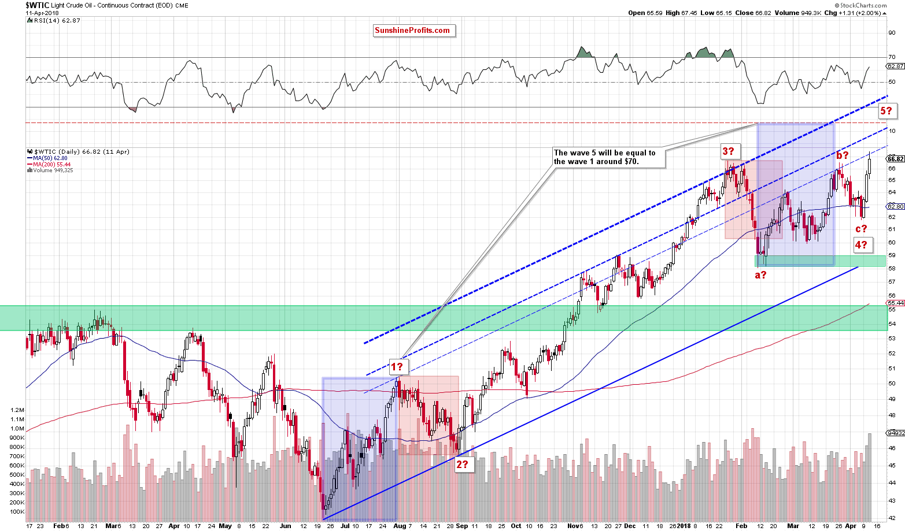Viewport: 905px width, 531px height.
Task: Click the blue MA(50) legend line marker
Action: click(x=30, y=158)
